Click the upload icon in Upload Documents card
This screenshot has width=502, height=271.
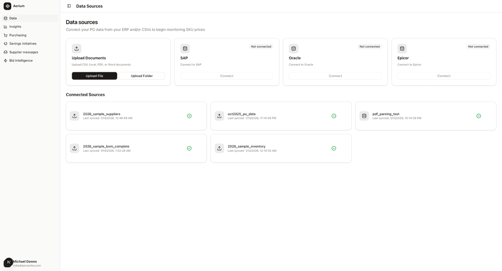77,48
